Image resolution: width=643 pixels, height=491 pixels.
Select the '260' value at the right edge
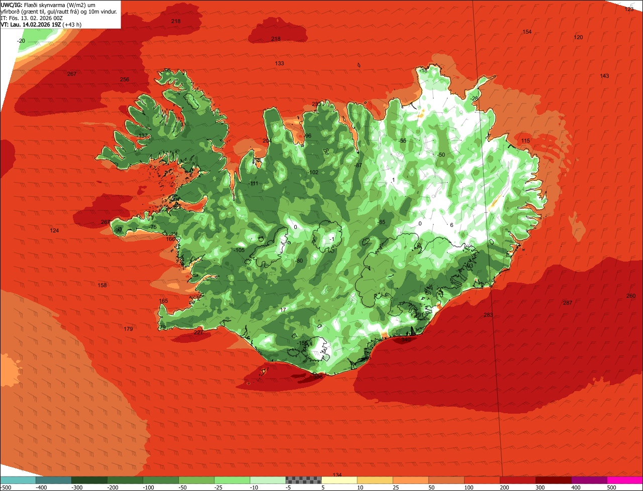(631, 296)
